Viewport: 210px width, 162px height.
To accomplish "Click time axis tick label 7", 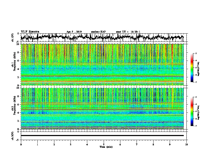I will click(x=137, y=145).
